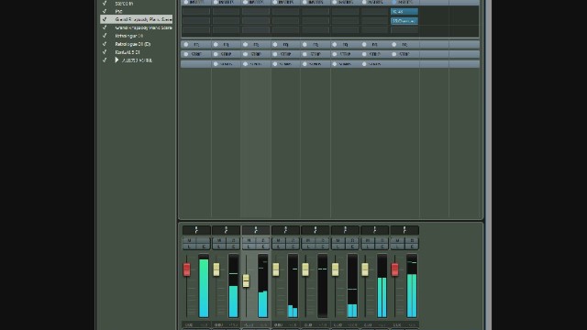587x330 pixels.
Task: Solo the sixth channel with S button
Action: (x=352, y=240)
